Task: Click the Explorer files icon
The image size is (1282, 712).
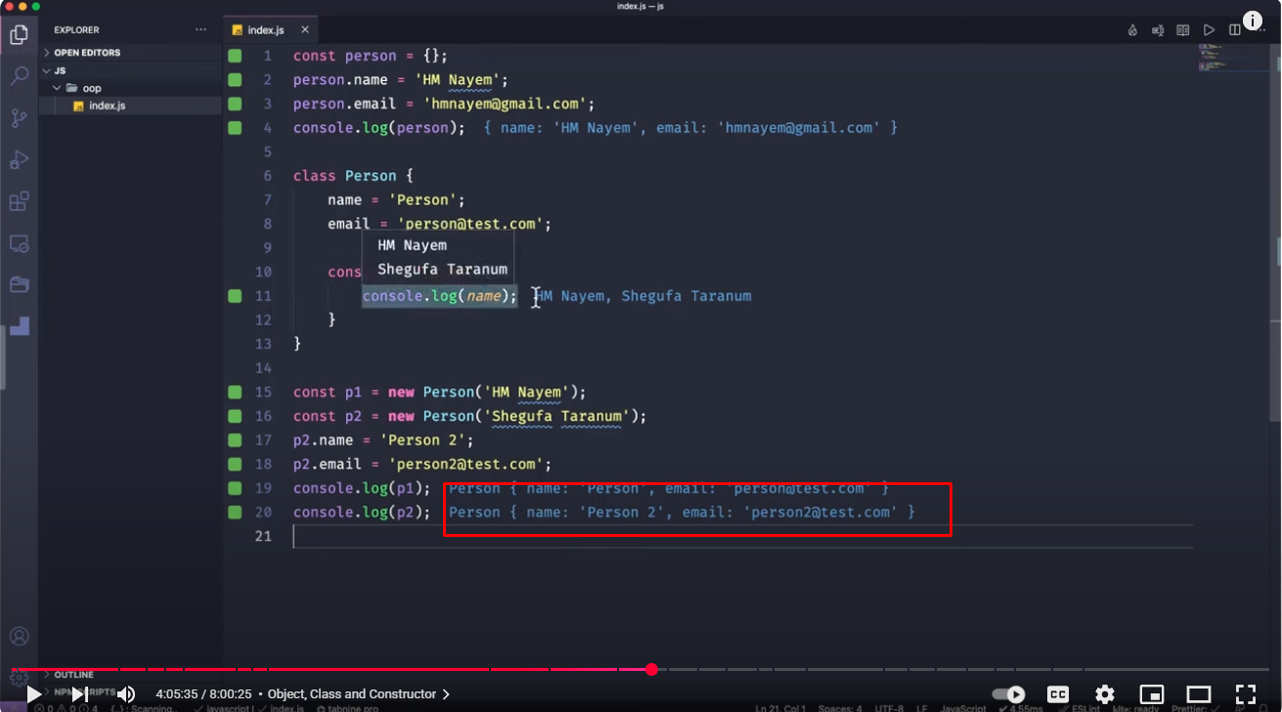Action: pos(19,35)
